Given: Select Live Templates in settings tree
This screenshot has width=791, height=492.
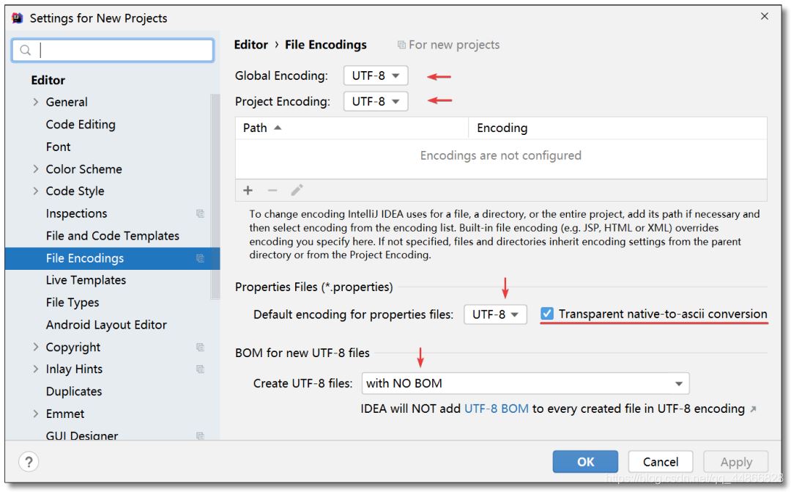Looking at the screenshot, I should 86,280.
